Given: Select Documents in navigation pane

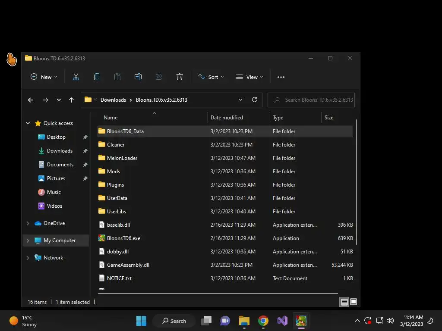Looking at the screenshot, I should [x=60, y=165].
